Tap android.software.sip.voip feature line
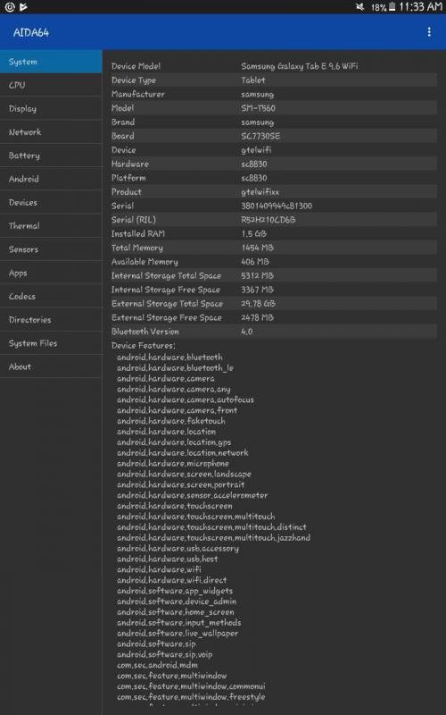The height and width of the screenshot is (715, 446). [x=165, y=654]
